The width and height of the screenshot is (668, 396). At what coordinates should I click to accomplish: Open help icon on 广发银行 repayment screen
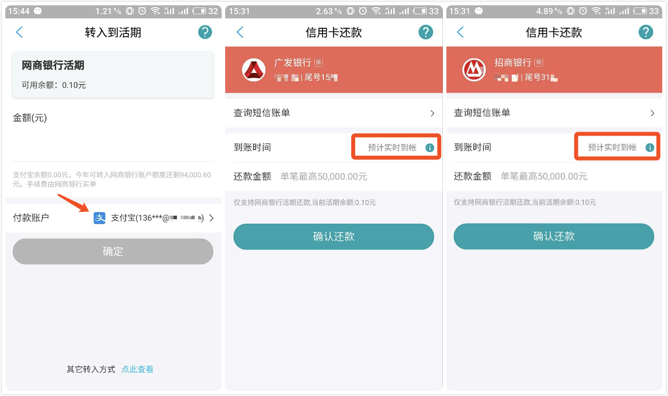(426, 32)
